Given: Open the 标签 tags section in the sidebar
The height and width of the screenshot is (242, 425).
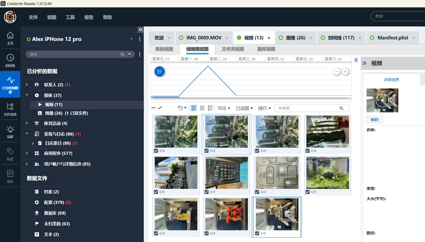Looking at the screenshot, I should pyautogui.click(x=10, y=154).
